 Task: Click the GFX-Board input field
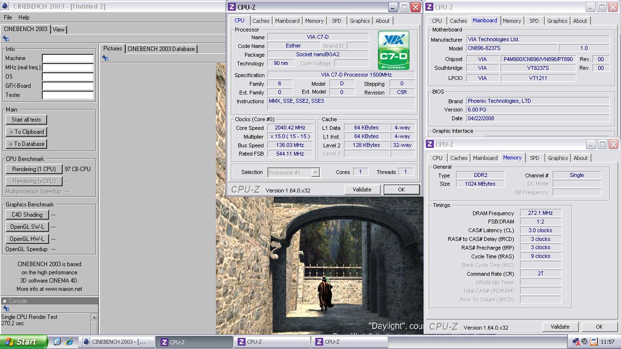pyautogui.click(x=67, y=86)
